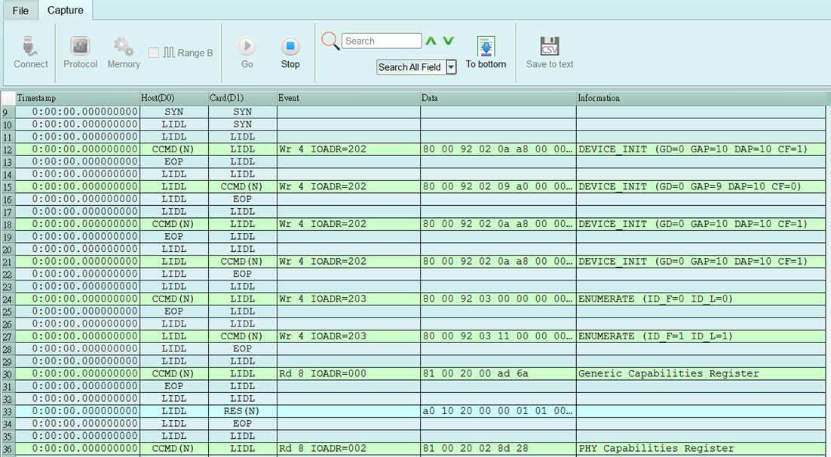Click data cell 80 00 92 03 11

(498, 336)
